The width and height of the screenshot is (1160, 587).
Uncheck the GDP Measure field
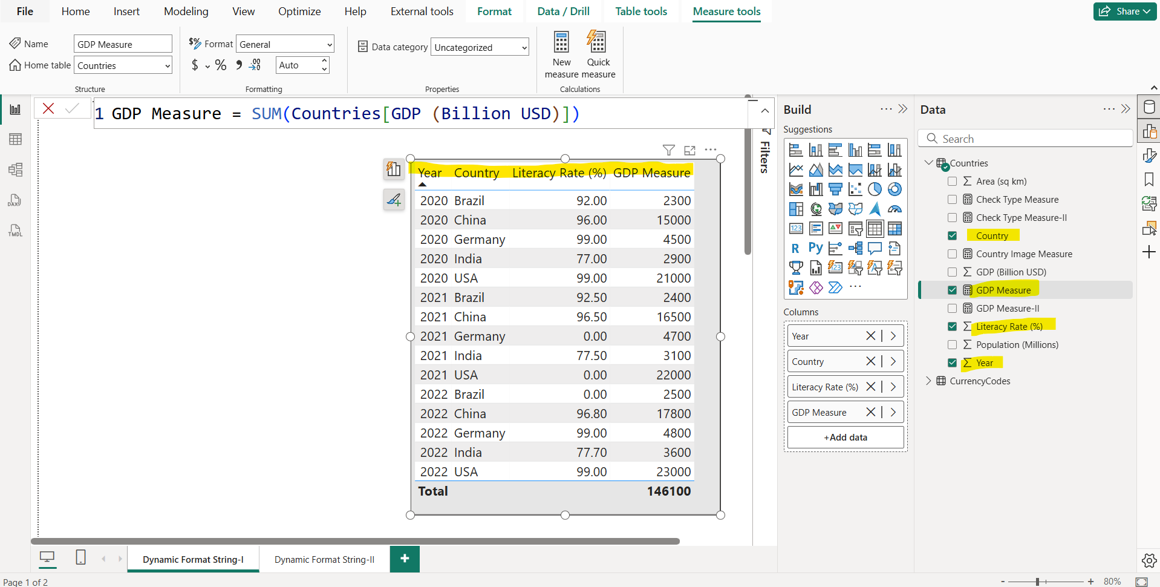[x=953, y=290]
